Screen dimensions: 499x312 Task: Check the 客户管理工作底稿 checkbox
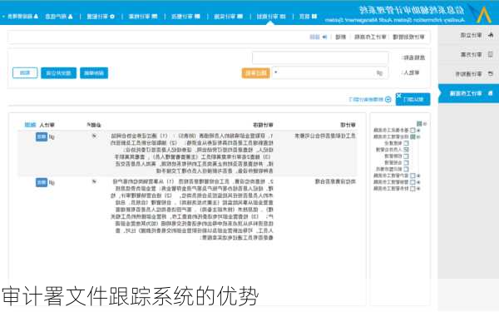tap(413, 176)
